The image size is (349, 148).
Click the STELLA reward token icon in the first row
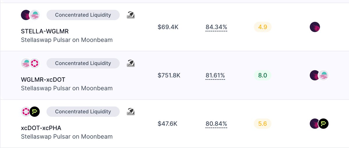click(315, 27)
